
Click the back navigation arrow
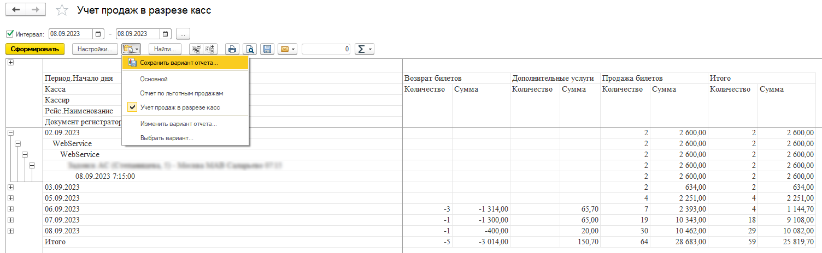pyautogui.click(x=15, y=10)
